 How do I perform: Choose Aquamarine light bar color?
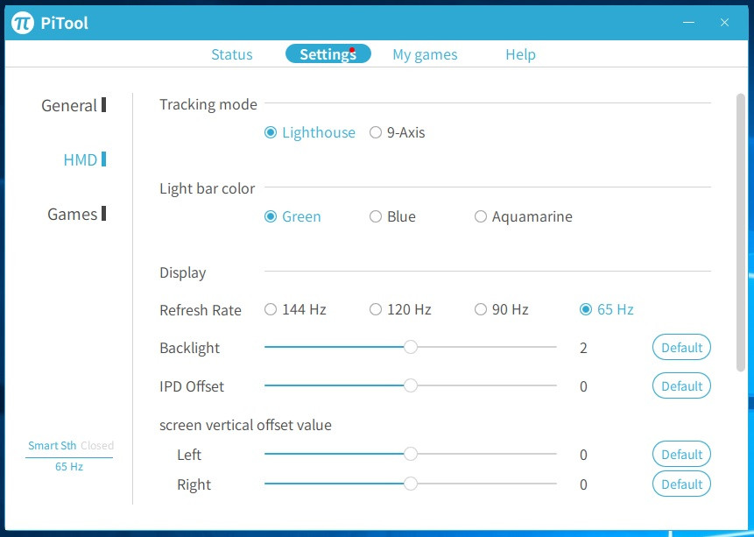(481, 217)
